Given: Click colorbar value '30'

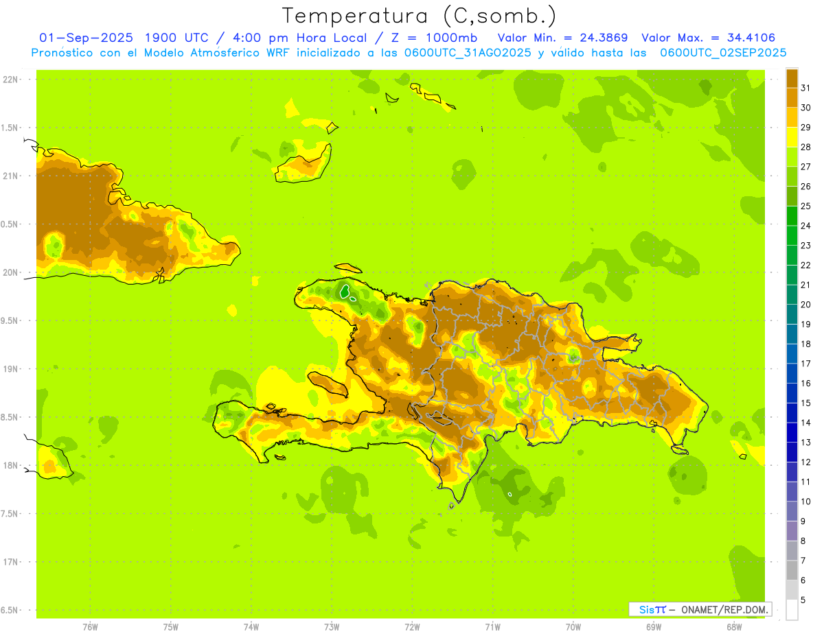Looking at the screenshot, I should tap(805, 108).
